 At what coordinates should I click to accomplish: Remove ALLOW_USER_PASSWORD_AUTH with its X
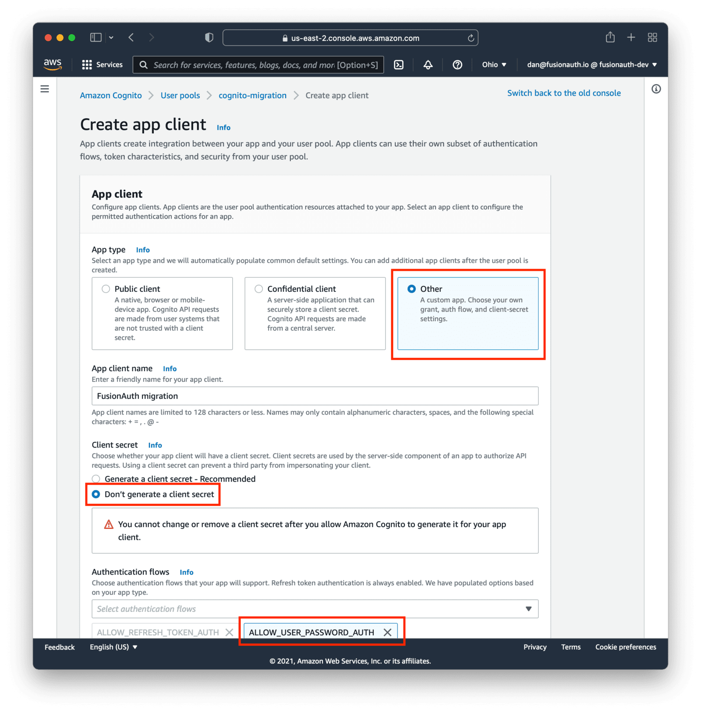[387, 632]
